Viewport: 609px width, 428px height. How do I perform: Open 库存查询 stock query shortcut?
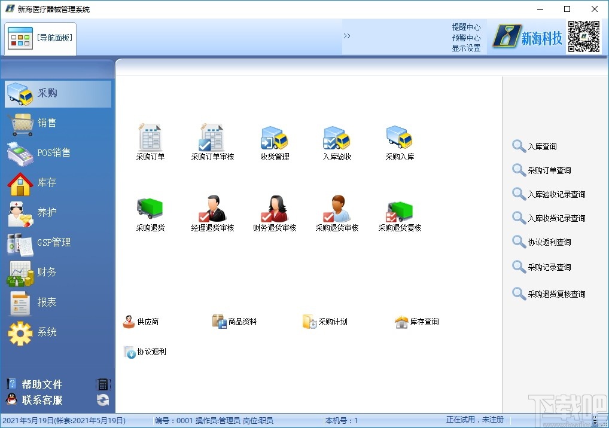coord(417,322)
